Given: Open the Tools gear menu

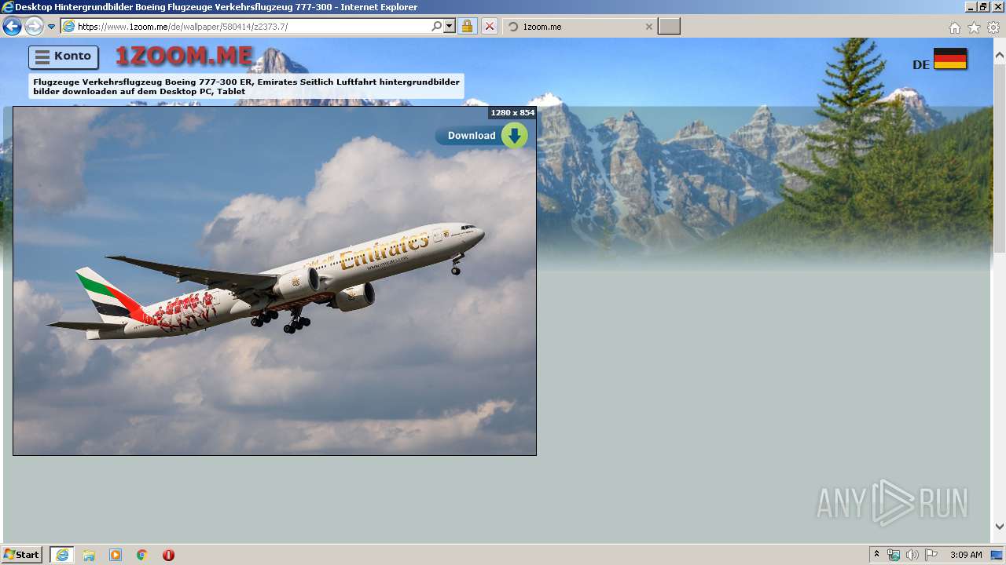Looking at the screenshot, I should [x=993, y=27].
